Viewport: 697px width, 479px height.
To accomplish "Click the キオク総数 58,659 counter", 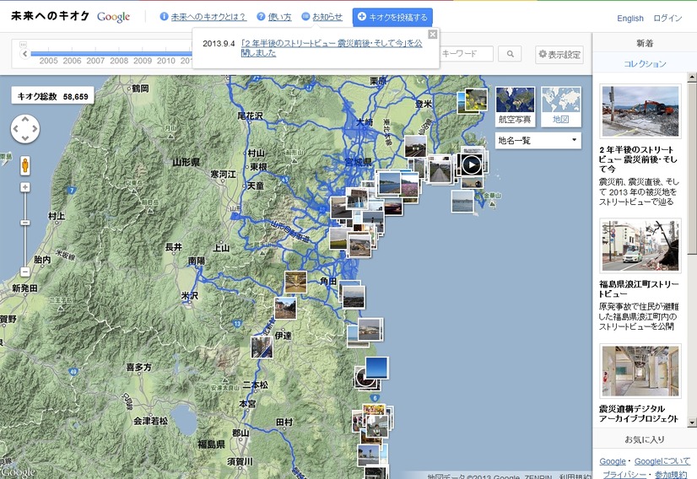I will tap(52, 96).
